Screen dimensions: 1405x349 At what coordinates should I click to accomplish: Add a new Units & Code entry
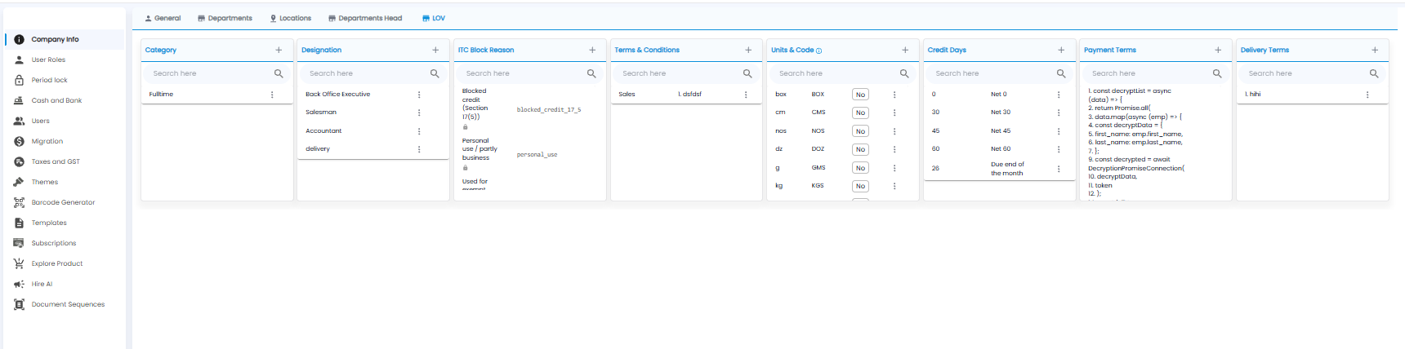pyautogui.click(x=905, y=50)
